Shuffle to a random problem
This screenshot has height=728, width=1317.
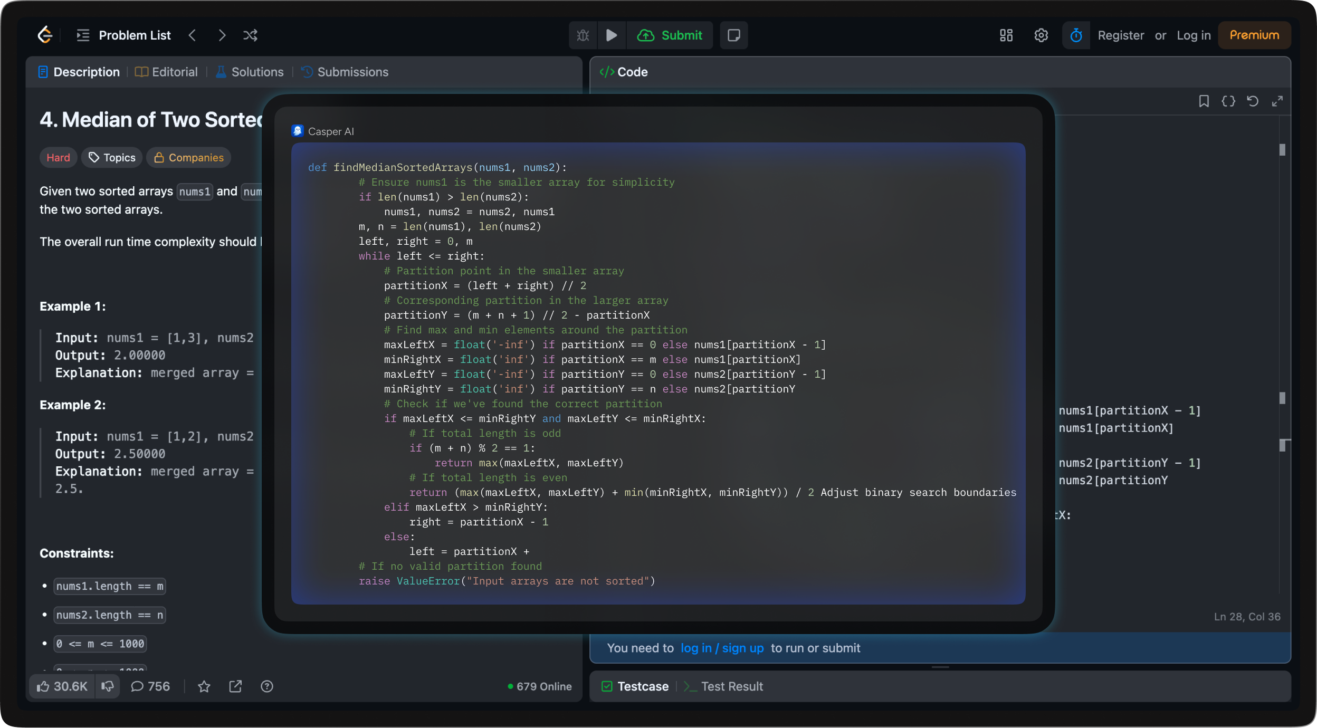click(250, 35)
